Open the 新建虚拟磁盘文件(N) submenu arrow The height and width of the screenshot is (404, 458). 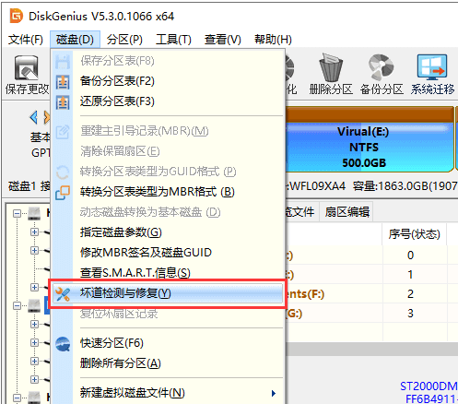[274, 393]
